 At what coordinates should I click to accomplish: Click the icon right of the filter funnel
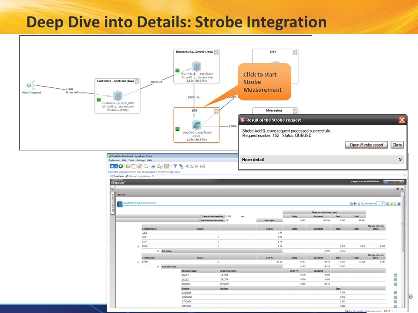[181, 166]
